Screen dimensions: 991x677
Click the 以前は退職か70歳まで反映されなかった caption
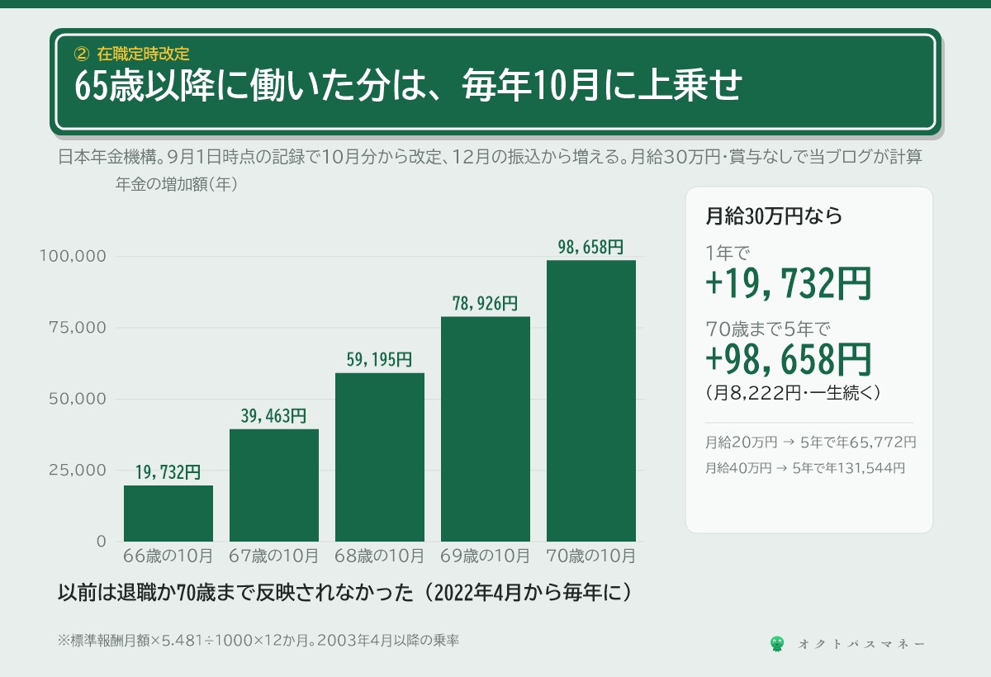347,593
